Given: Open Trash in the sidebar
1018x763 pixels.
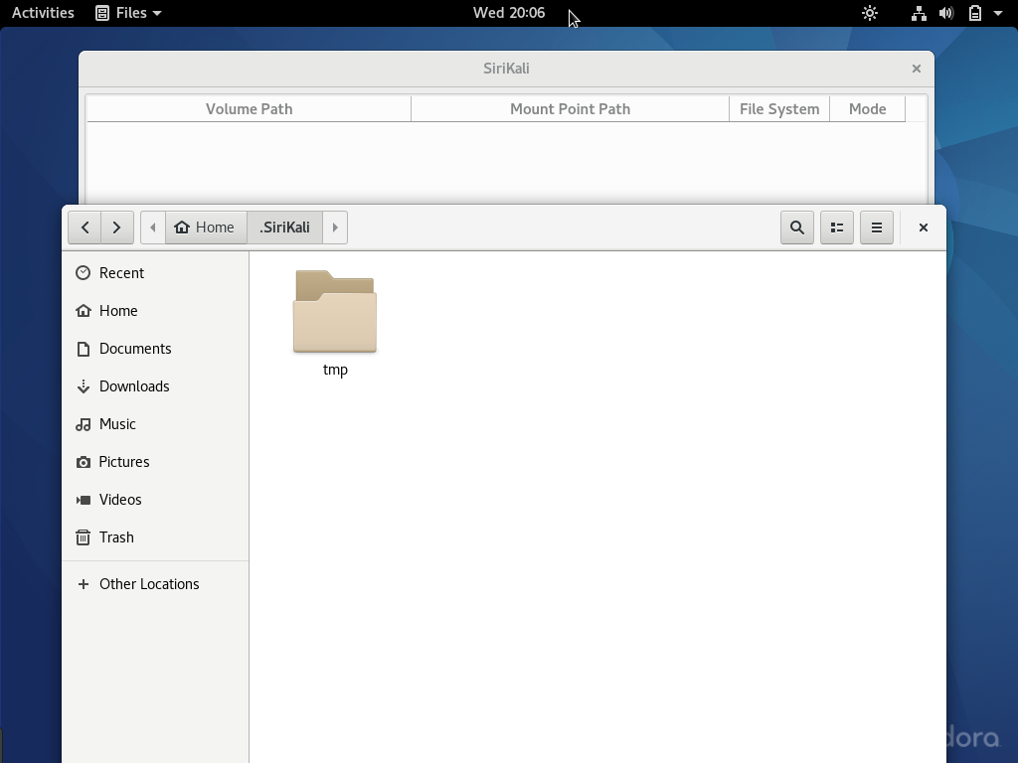Looking at the screenshot, I should [x=156, y=537].
